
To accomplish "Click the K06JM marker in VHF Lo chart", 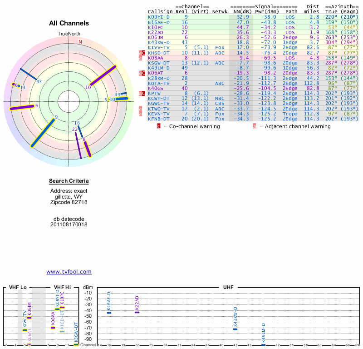I will click(29, 317).
